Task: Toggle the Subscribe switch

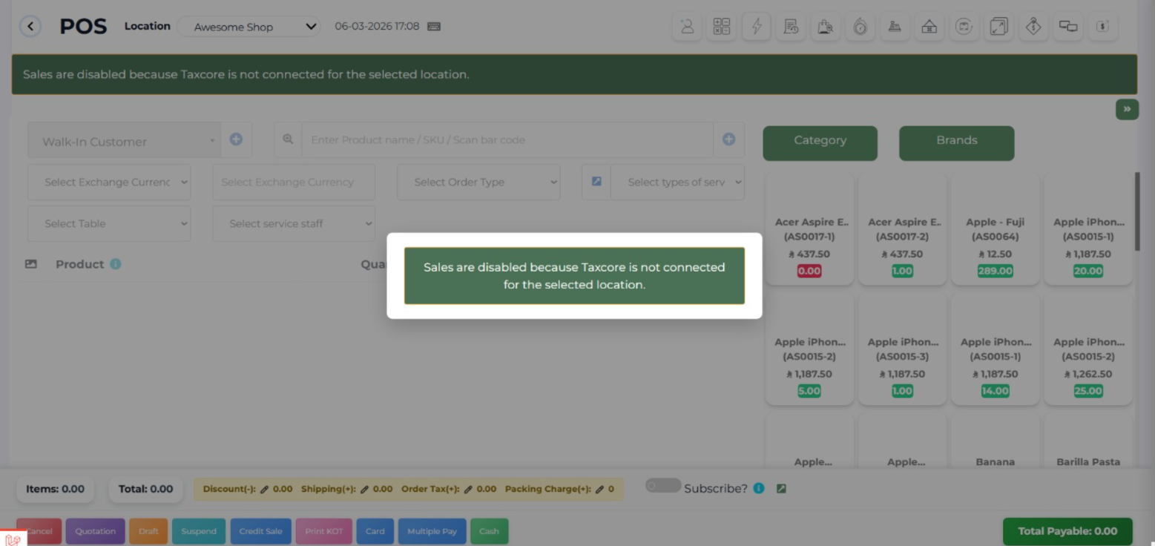Action: (662, 486)
